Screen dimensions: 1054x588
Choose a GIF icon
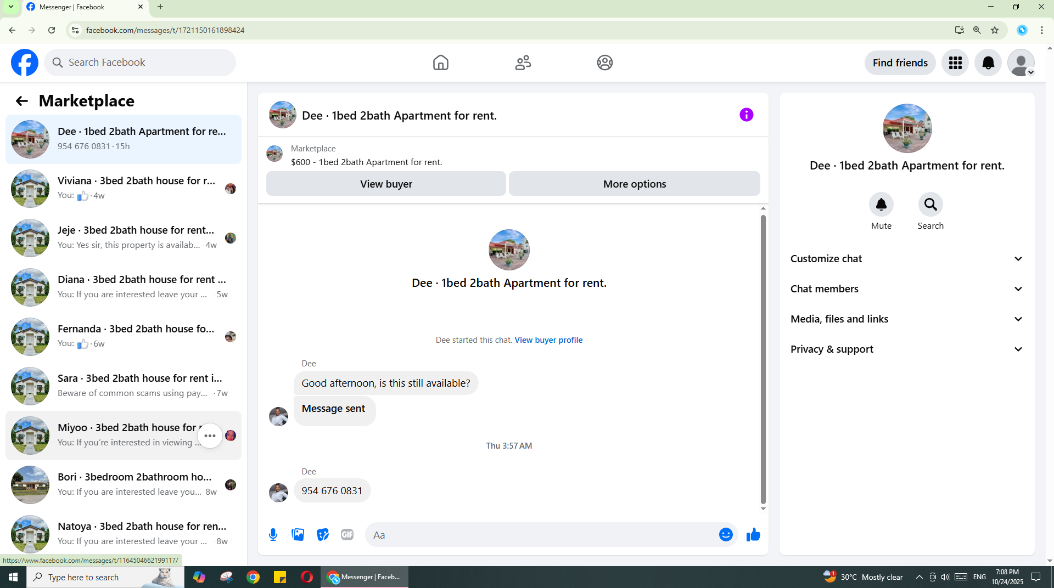(347, 535)
